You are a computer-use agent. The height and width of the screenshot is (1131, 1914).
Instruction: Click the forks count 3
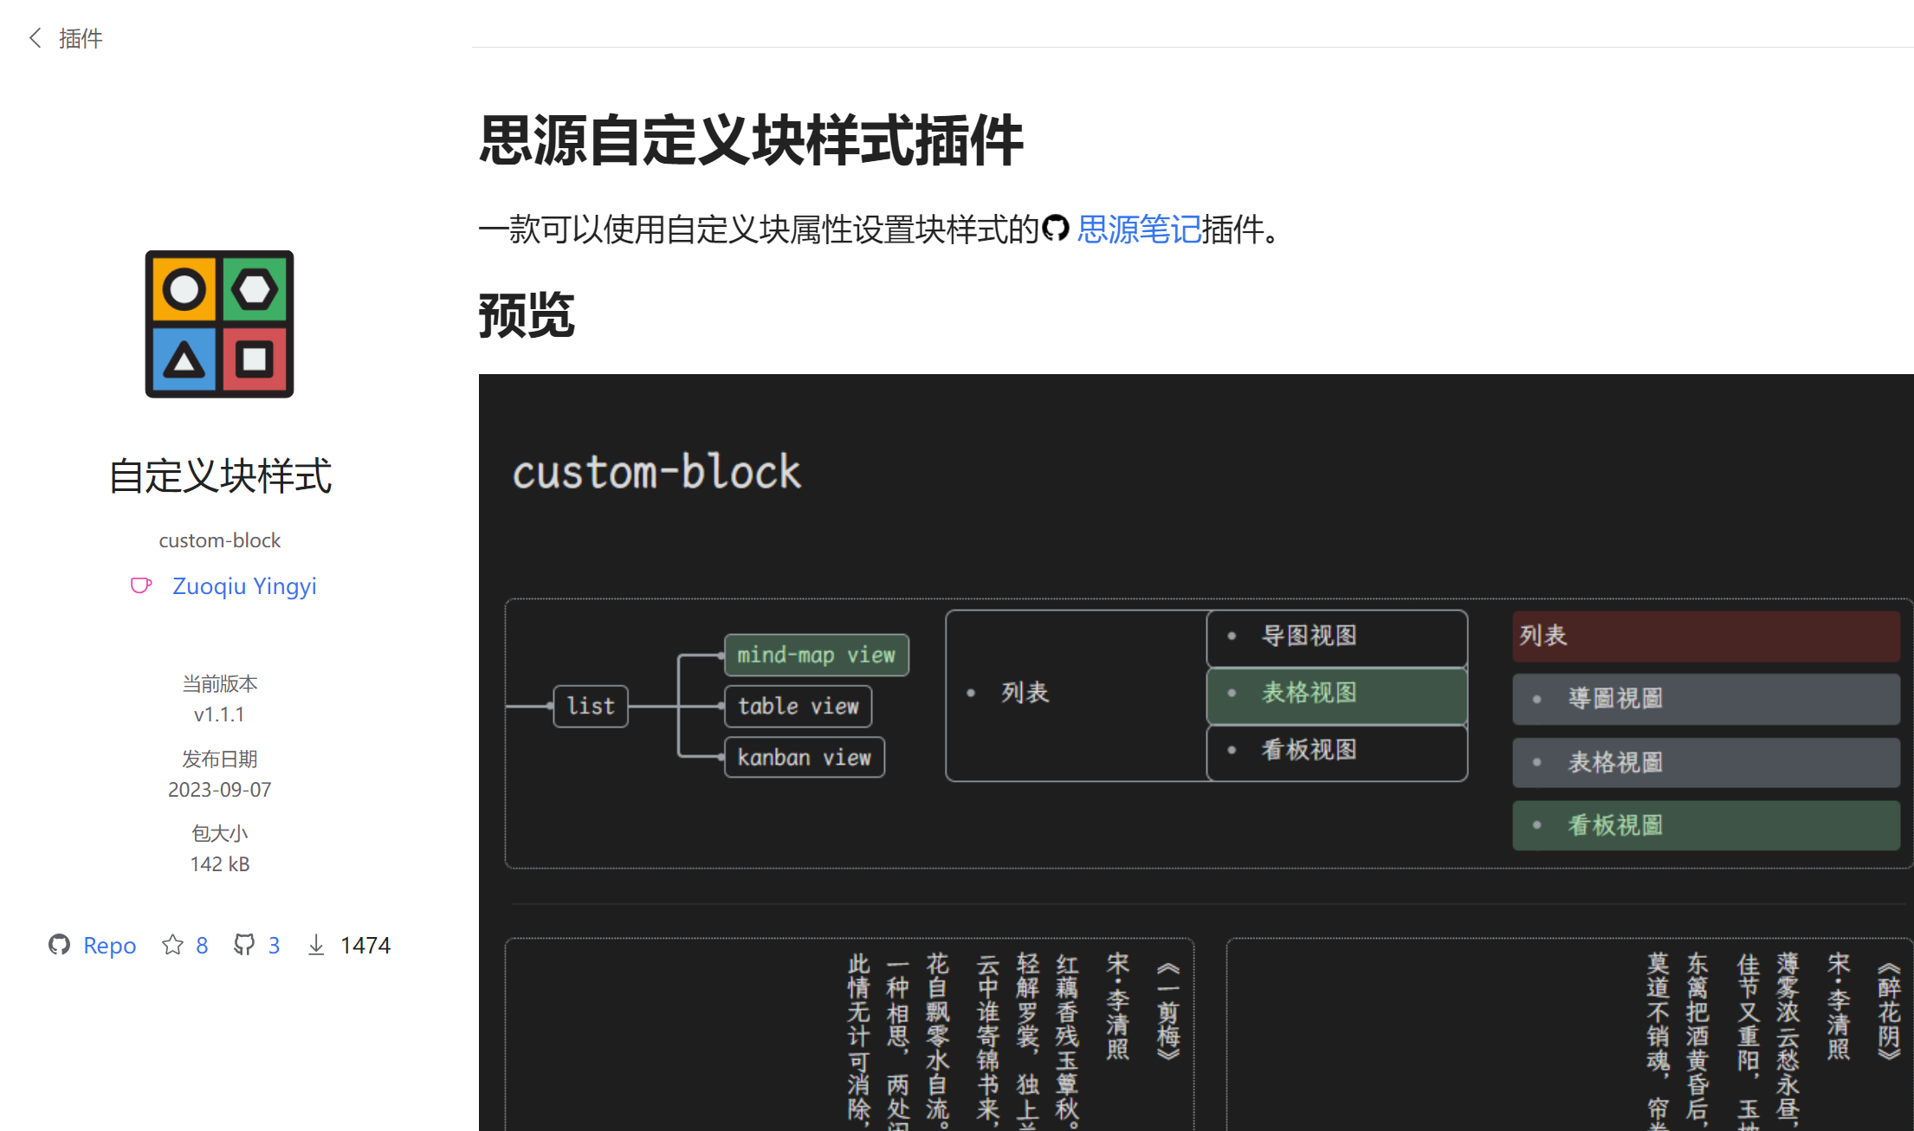click(x=274, y=945)
